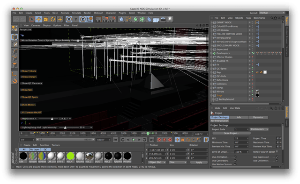The image size is (300, 184).
Task: Open the Render Settings gear clapperboard icon
Action: point(112,19)
